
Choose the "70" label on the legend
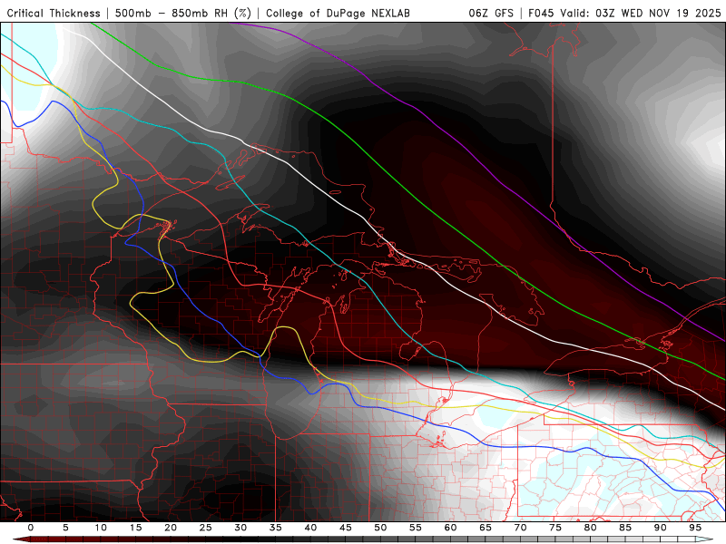tap(520, 528)
